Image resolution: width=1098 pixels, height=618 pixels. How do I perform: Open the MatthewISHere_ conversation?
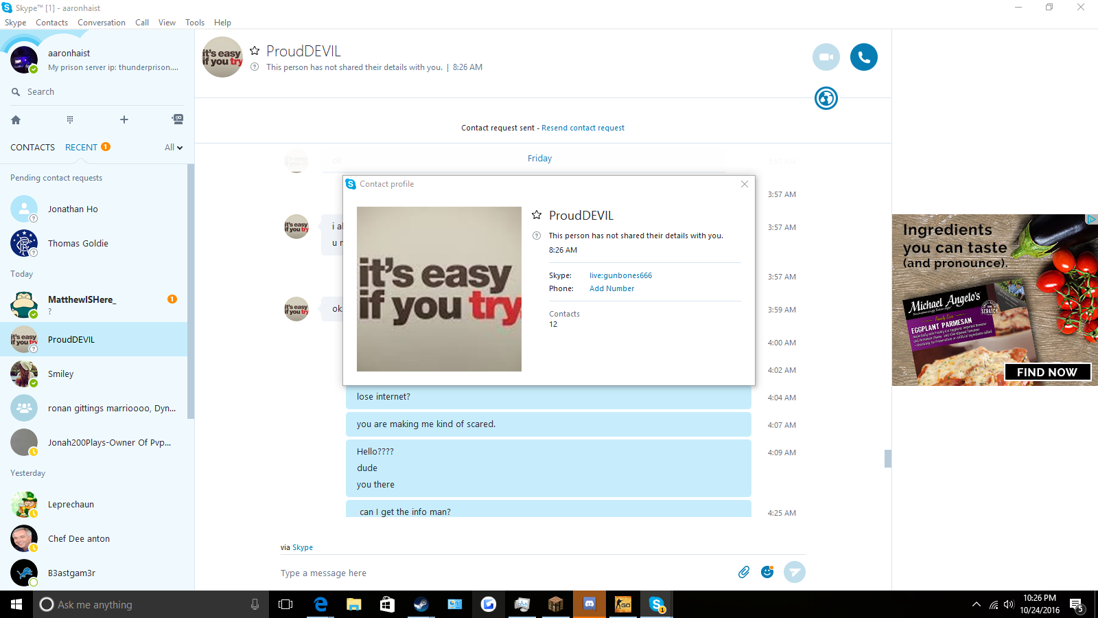(94, 305)
